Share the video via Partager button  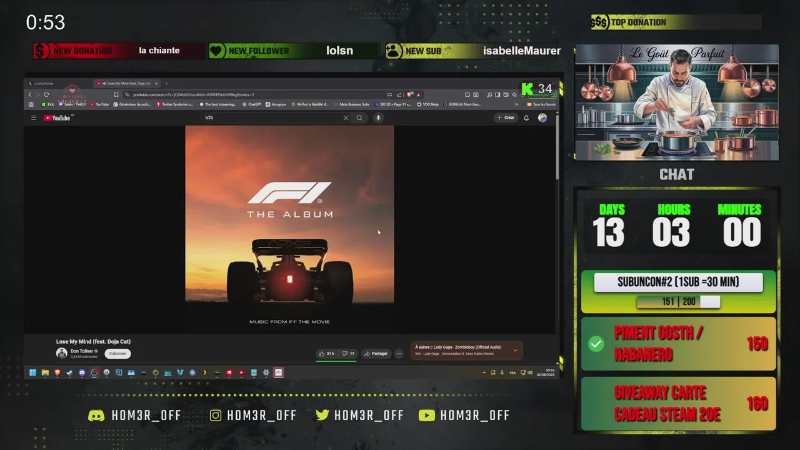[376, 354]
